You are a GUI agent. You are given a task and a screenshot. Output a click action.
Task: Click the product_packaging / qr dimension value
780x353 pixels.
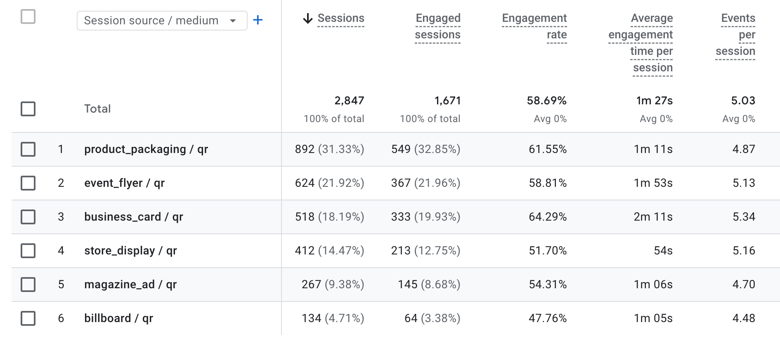coord(146,149)
